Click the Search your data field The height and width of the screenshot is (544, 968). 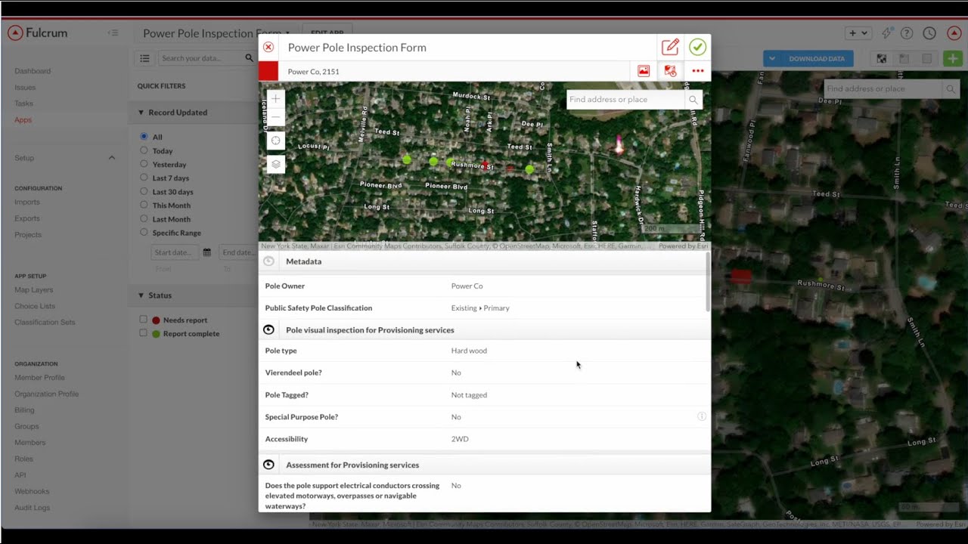[200, 58]
